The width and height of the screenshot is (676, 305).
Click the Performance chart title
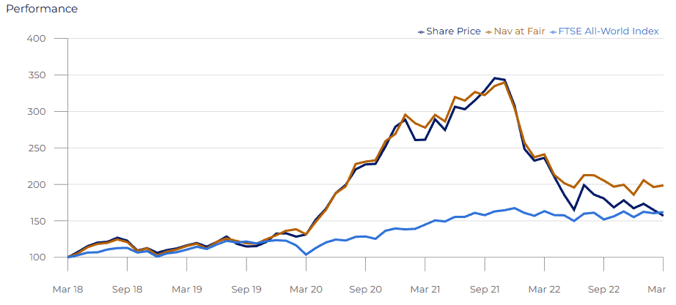(39, 10)
